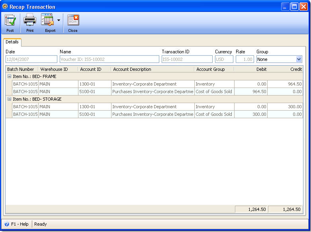Image resolution: width=311 pixels, height=232 pixels.
Task: Collapse the Item No. BED- FRAME group
Action: pos(9,76)
